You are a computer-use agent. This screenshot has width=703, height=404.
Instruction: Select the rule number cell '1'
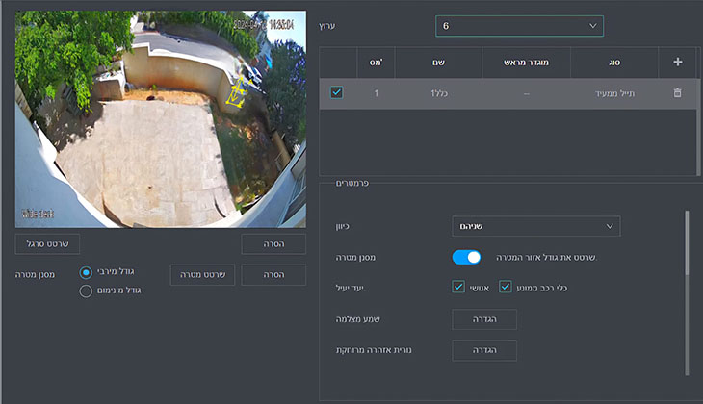tap(377, 93)
